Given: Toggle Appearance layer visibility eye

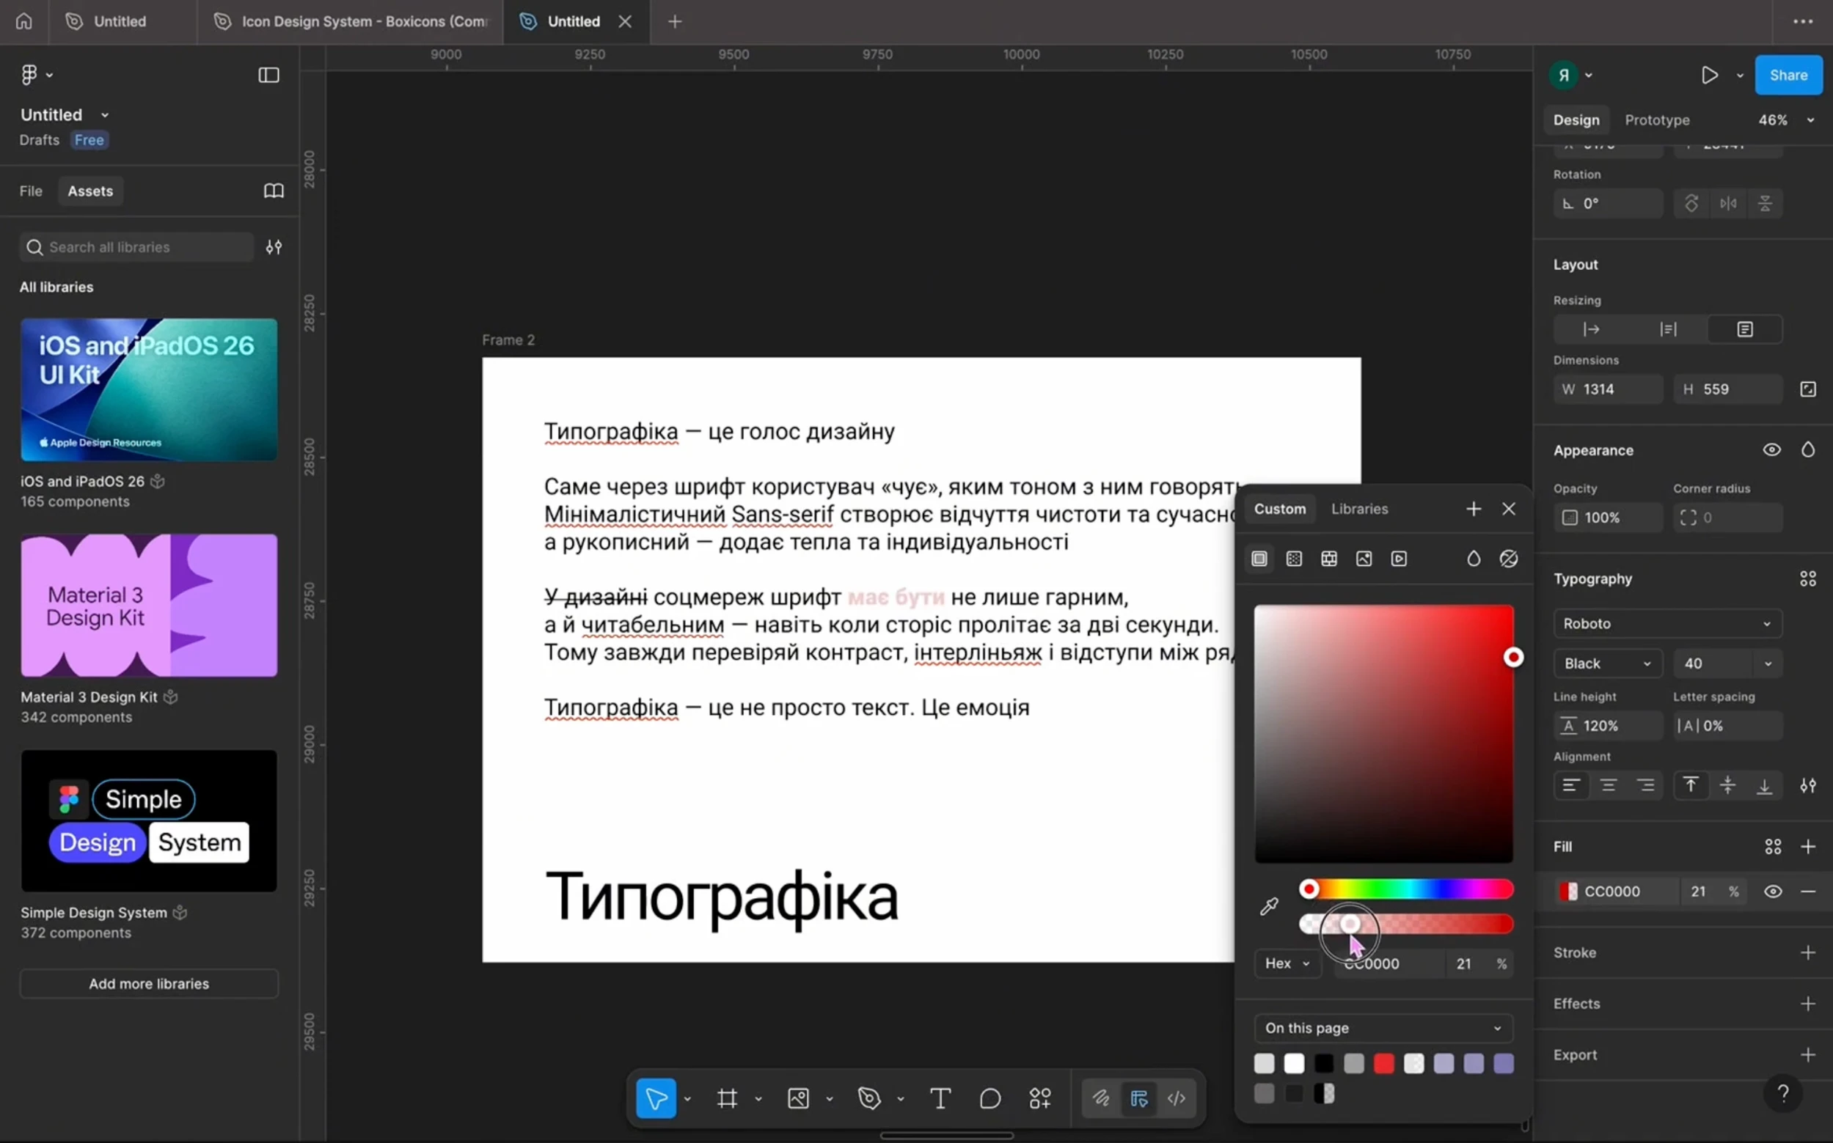Looking at the screenshot, I should pyautogui.click(x=1771, y=449).
